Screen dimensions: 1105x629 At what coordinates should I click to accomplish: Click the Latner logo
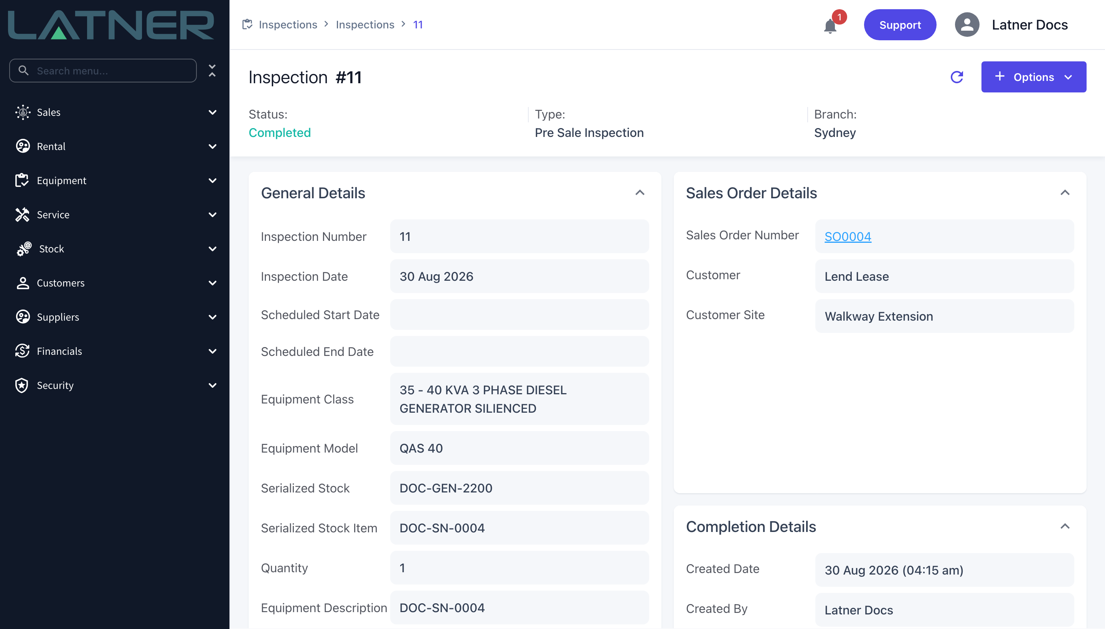pos(111,25)
